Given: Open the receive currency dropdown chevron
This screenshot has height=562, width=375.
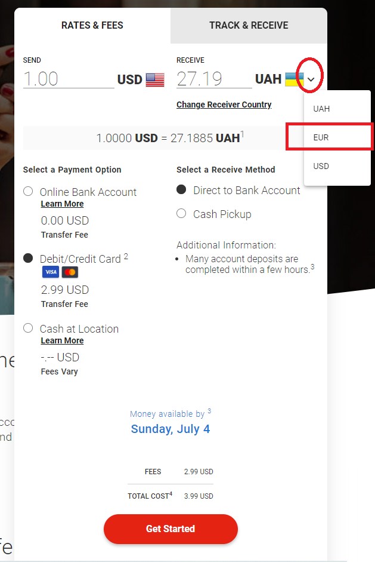Looking at the screenshot, I should 309,79.
